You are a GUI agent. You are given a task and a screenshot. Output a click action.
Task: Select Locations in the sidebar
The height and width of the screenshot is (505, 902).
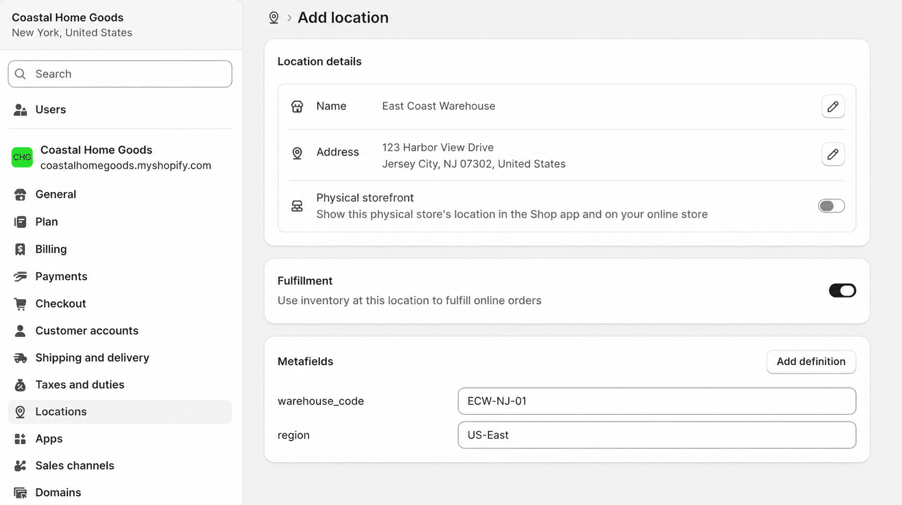click(x=120, y=412)
